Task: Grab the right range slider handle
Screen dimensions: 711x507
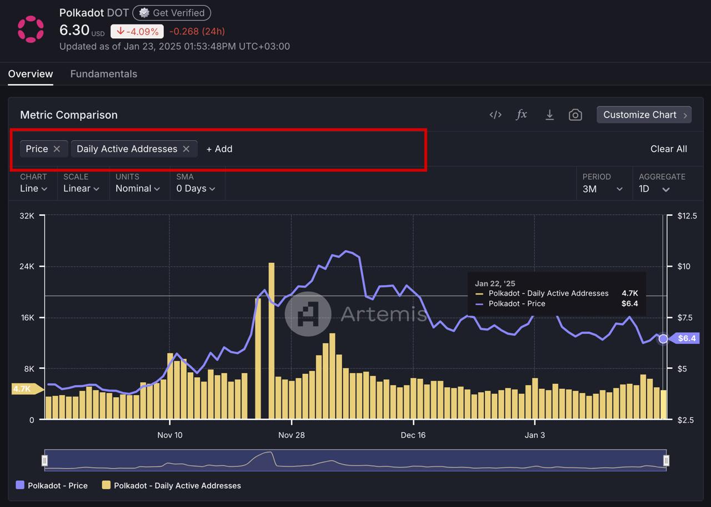Action: point(666,460)
